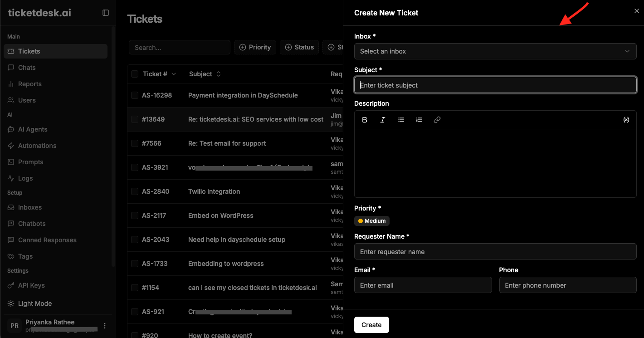Check the AS-16298 ticket checkbox
The image size is (644, 338).
[135, 95]
